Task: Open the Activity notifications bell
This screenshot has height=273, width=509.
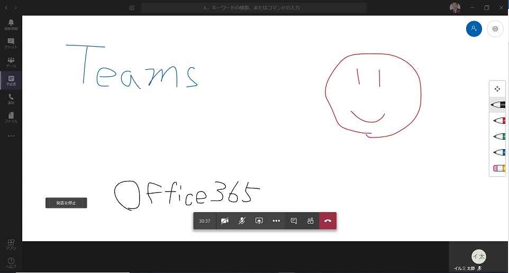Action: pyautogui.click(x=11, y=24)
